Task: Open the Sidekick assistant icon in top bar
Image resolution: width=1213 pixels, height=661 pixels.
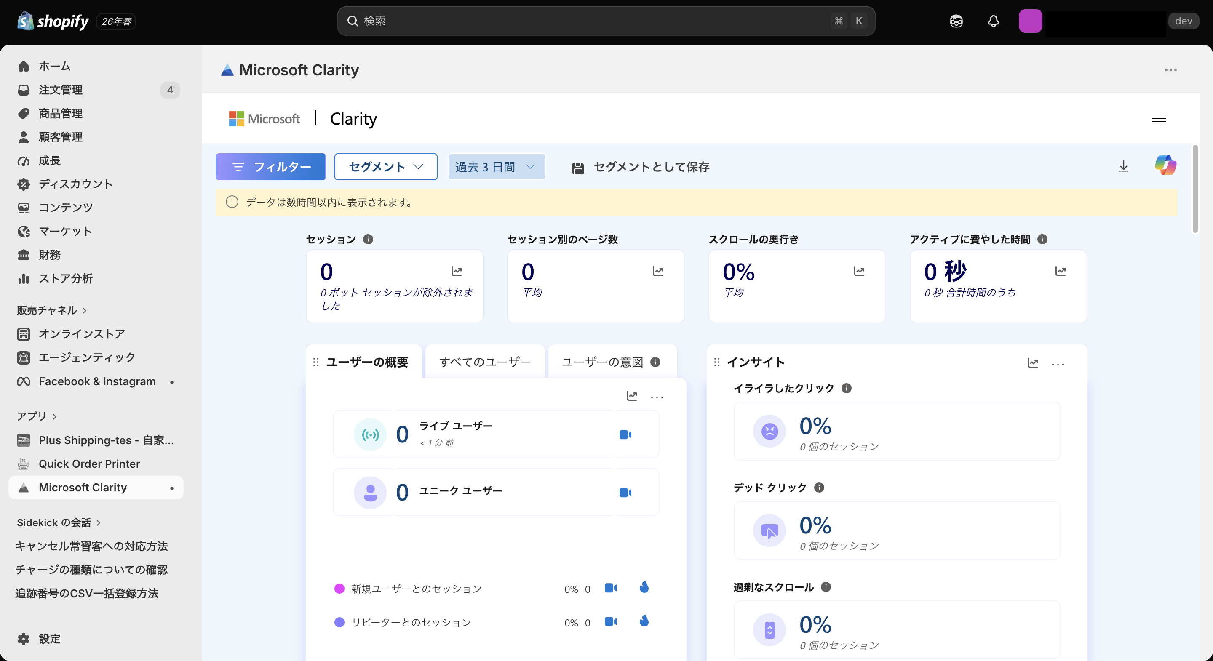Action: coord(956,21)
